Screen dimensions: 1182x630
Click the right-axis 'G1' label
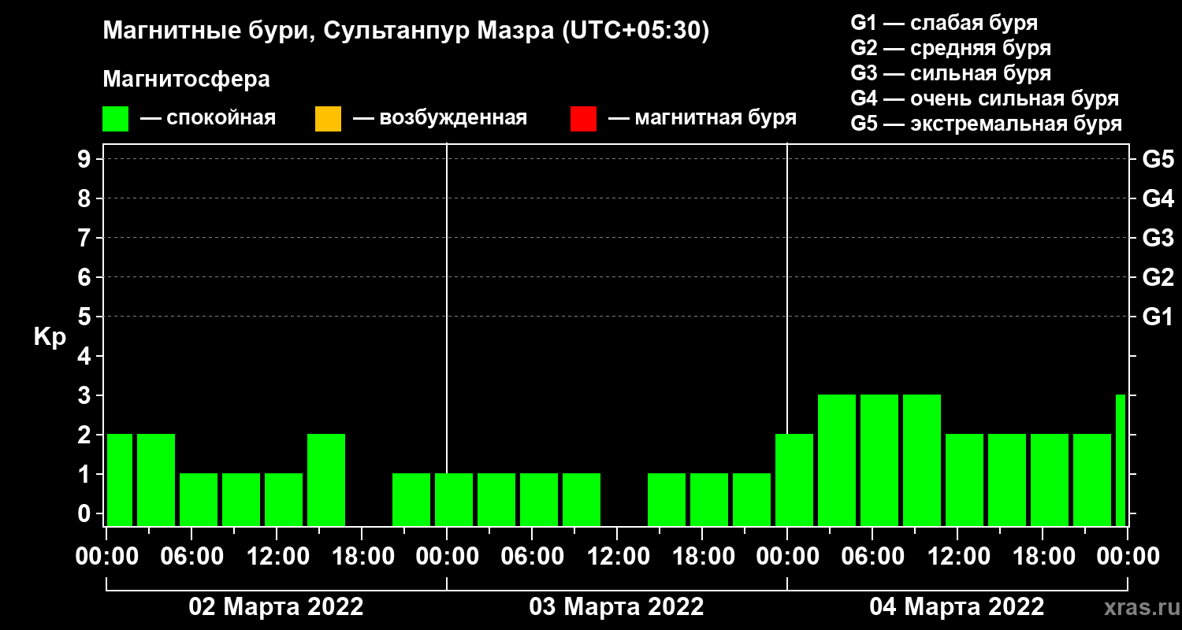point(1158,317)
